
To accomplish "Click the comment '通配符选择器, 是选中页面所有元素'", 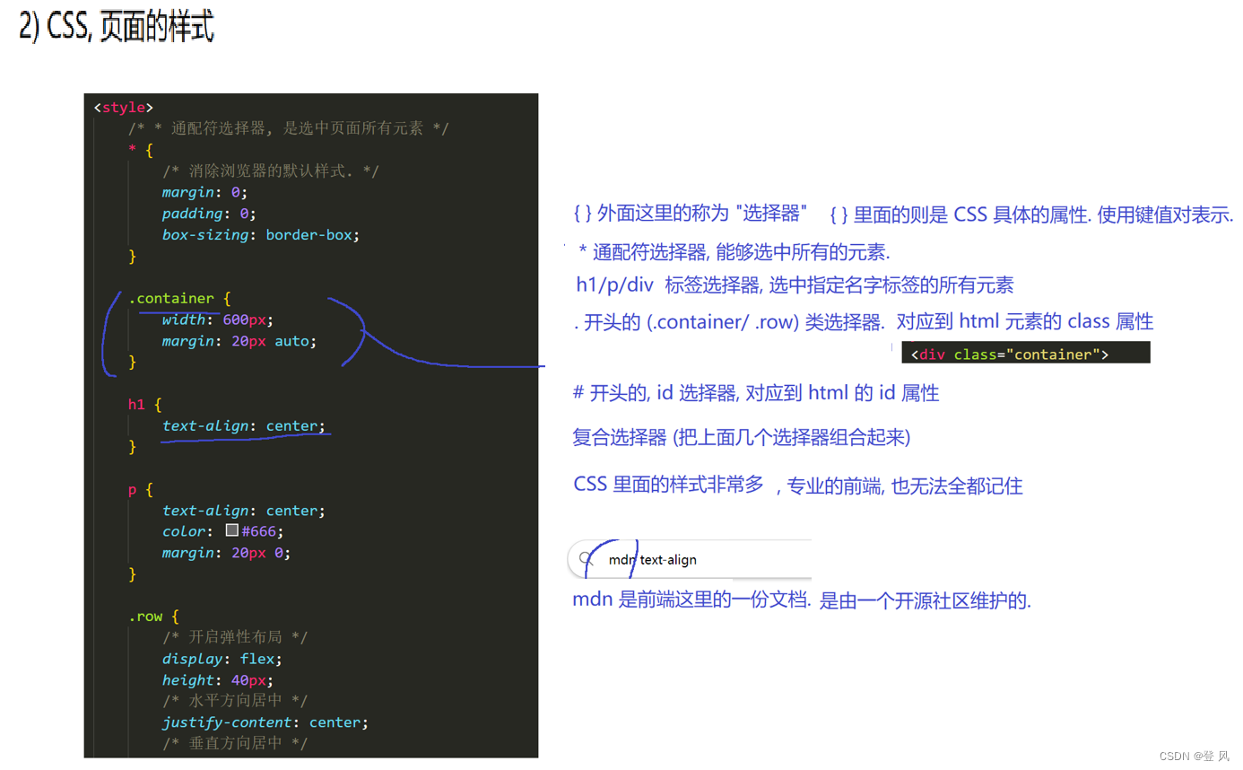I will [288, 128].
